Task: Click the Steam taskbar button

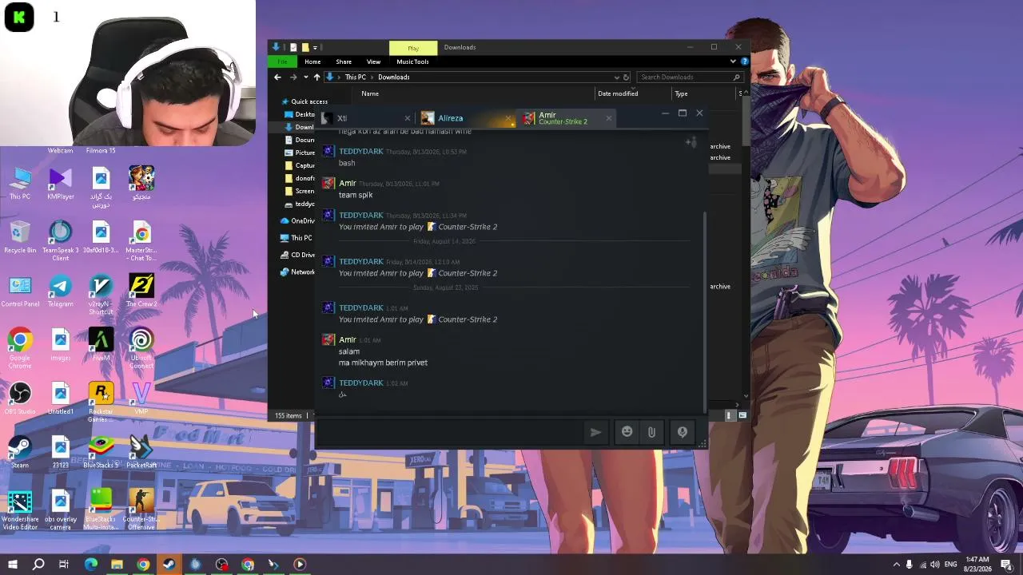Action: pyautogui.click(x=169, y=565)
